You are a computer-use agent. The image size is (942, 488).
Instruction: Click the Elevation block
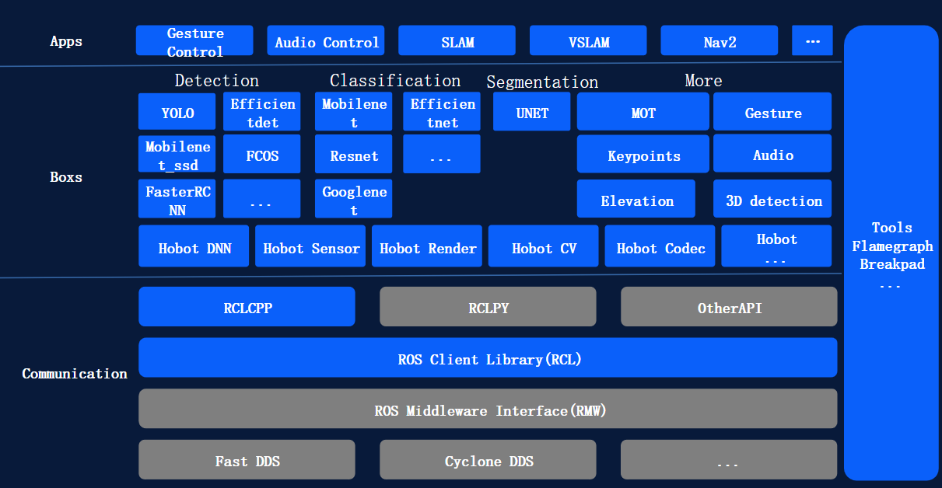[636, 199]
